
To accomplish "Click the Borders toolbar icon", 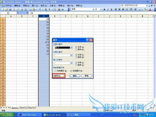I will point(140,9).
